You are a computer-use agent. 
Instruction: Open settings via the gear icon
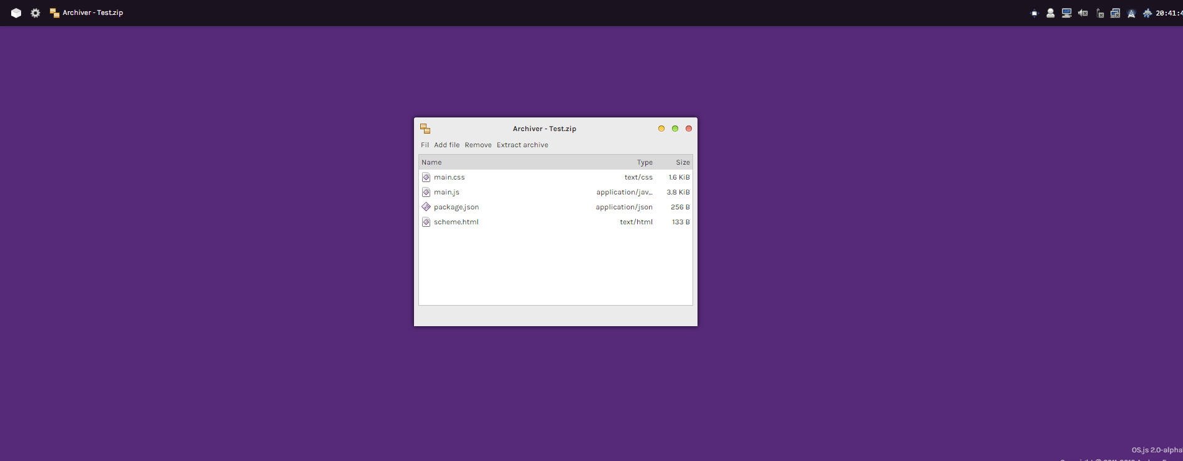(35, 13)
